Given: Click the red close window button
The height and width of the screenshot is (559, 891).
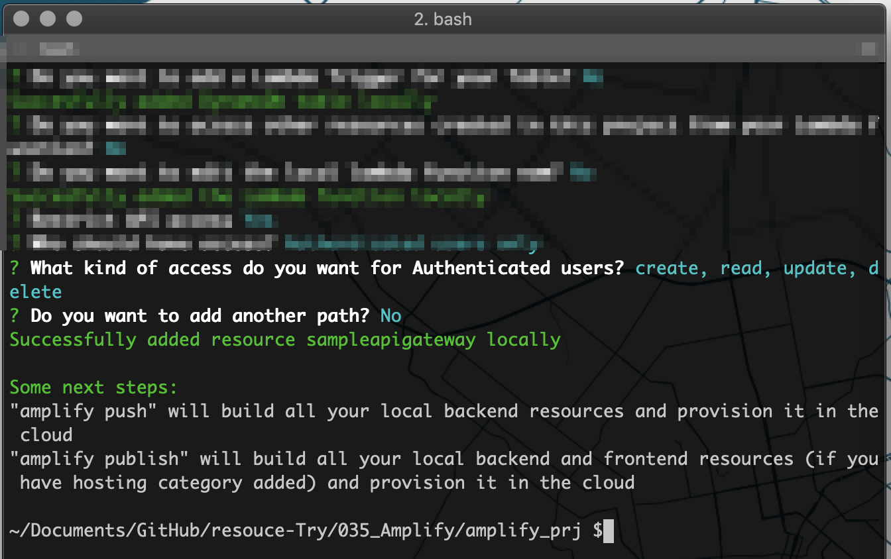Looking at the screenshot, I should [x=21, y=19].
